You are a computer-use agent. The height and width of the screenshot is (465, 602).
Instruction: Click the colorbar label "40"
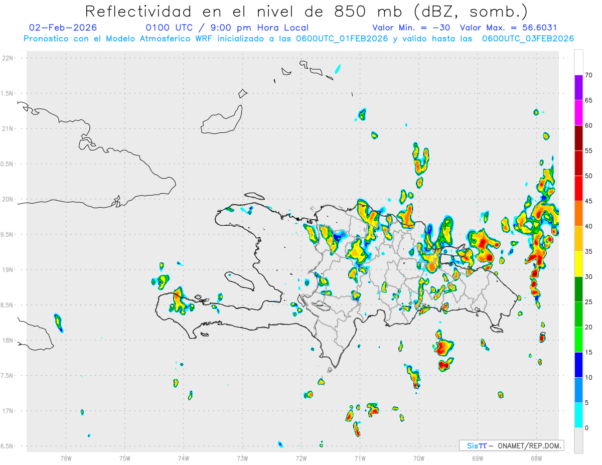588,226
